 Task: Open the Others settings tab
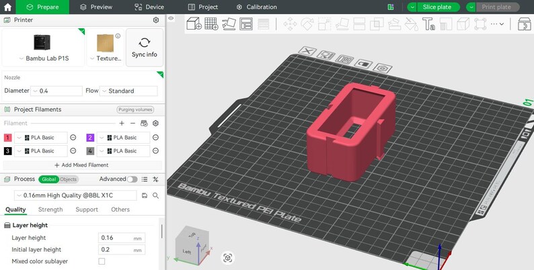(120, 210)
